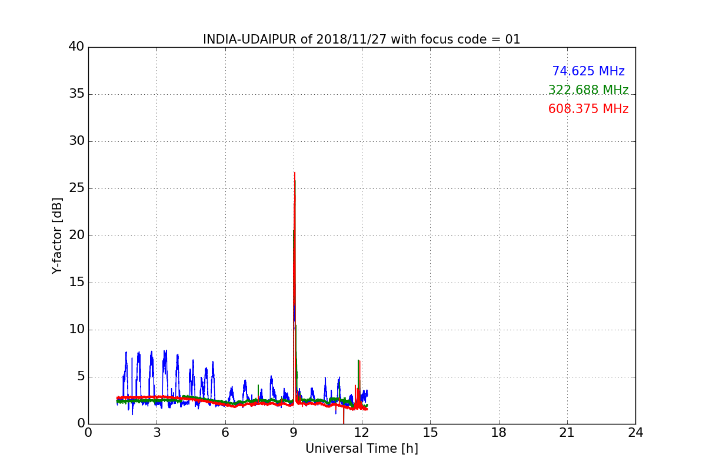Image resolution: width=706 pixels, height=471 pixels.
Task: Click the 18 tick label on time axis
Action: coord(499,433)
